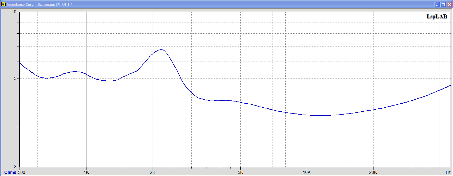This screenshot has width=453, height=176.
Task: Maximize the Impedance Curve window
Action: 443,4
